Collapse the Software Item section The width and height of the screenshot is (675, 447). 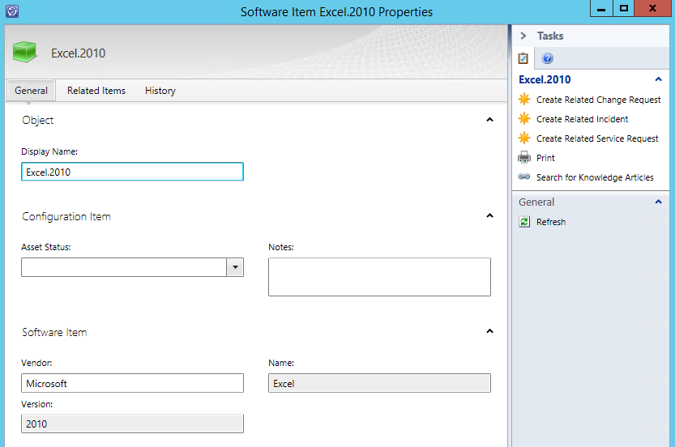click(x=489, y=331)
